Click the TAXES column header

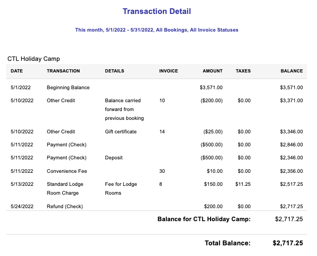[x=243, y=71]
